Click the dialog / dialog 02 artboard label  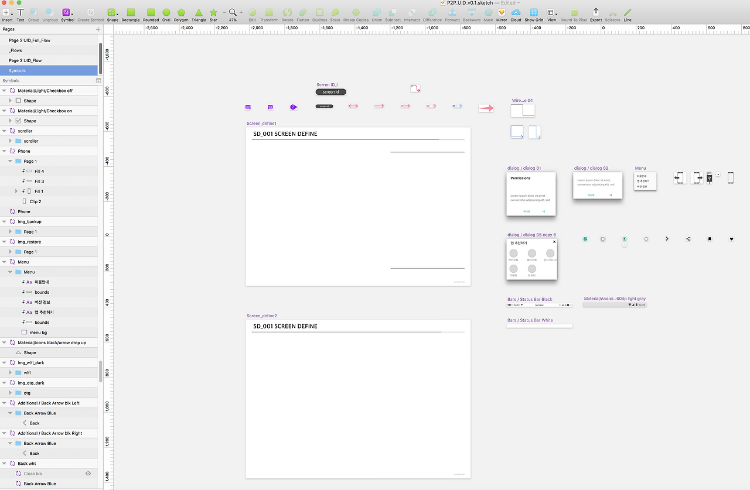click(x=591, y=168)
